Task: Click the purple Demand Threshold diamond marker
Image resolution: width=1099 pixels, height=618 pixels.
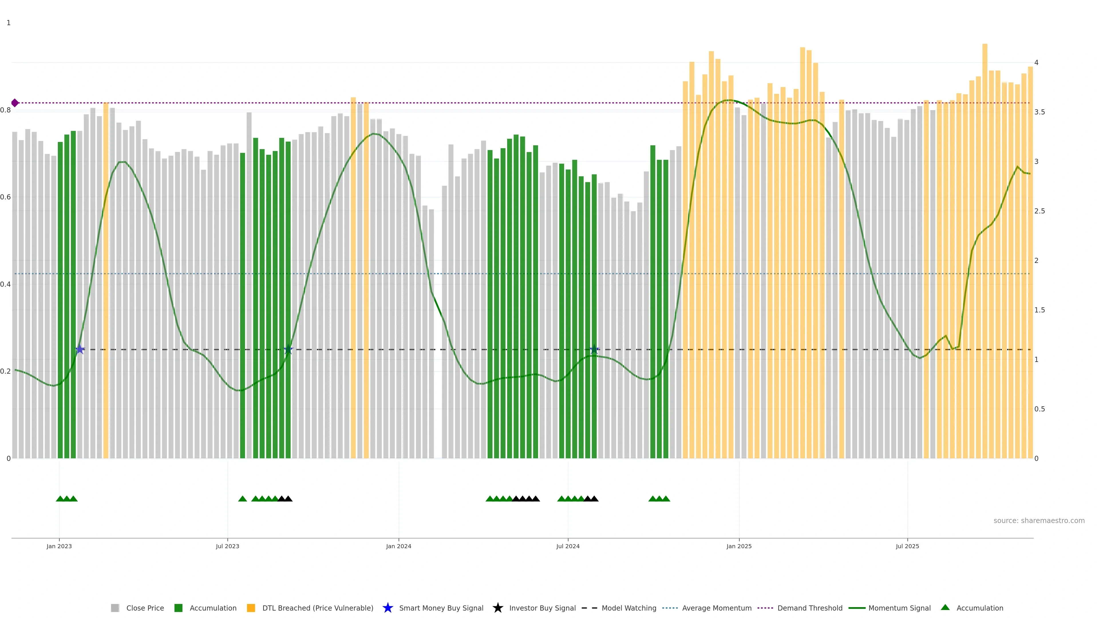Action: coord(15,103)
